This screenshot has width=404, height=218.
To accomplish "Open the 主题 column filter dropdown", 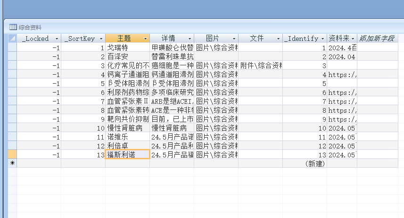I will coord(145,39).
